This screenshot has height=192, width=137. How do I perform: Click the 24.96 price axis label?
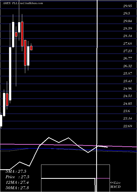pyautogui.click(x=127, y=89)
